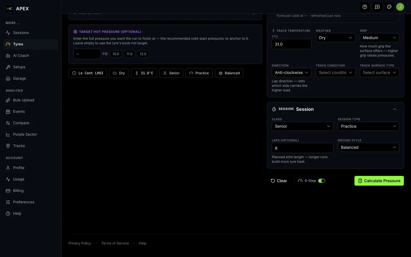Screen dimensions: 411x257
Task: Open the theme palette icon
Action: tap(389, 7)
